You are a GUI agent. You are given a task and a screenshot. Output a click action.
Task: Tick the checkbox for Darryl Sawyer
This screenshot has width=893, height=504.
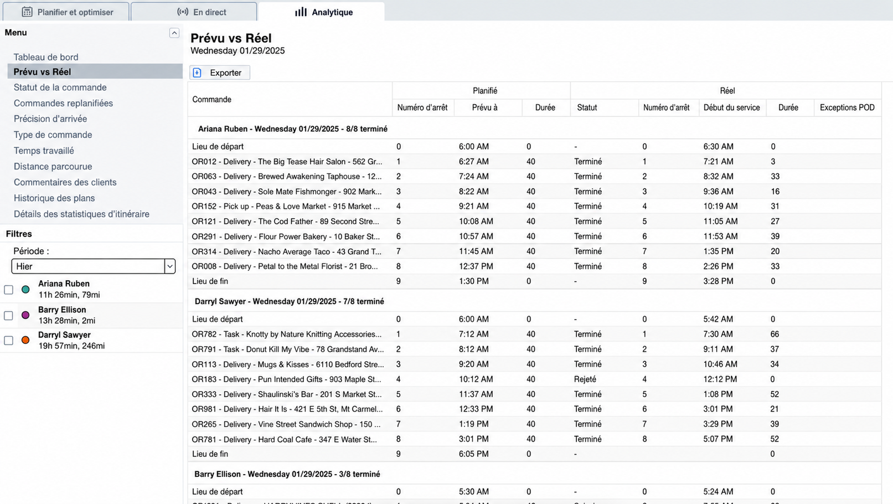pyautogui.click(x=8, y=341)
